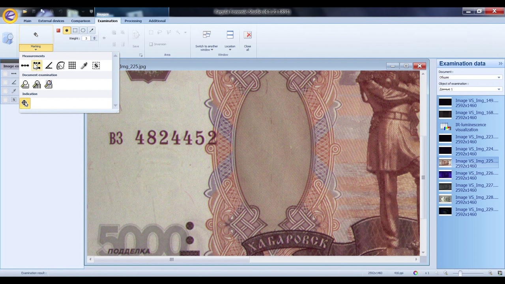
Task: Open the Object of examination dropdown
Action: pos(469,89)
